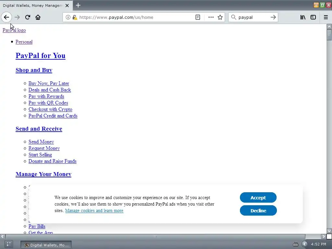Show site information icon in address bar
This screenshot has width=332, height=249.
tap(68, 17)
